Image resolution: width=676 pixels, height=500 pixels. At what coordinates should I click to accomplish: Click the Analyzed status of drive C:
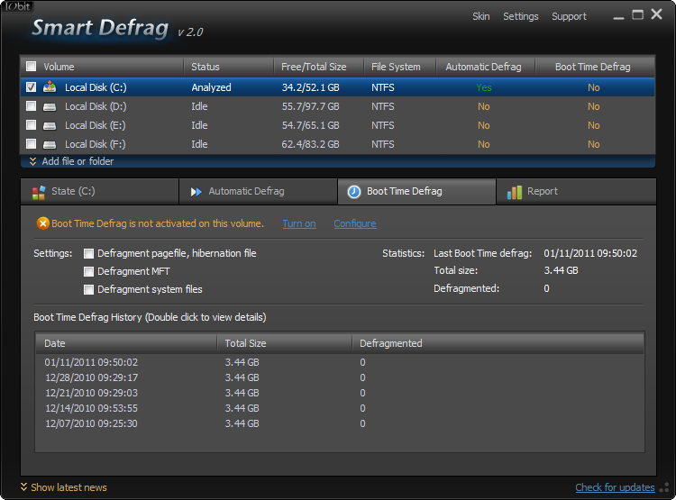point(211,87)
